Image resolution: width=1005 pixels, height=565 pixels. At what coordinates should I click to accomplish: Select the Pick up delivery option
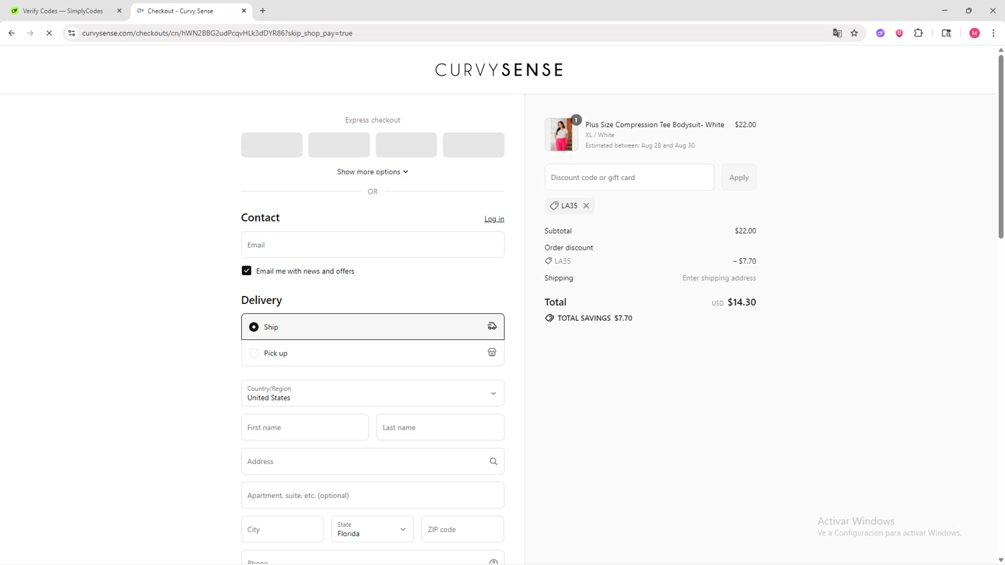(x=373, y=353)
